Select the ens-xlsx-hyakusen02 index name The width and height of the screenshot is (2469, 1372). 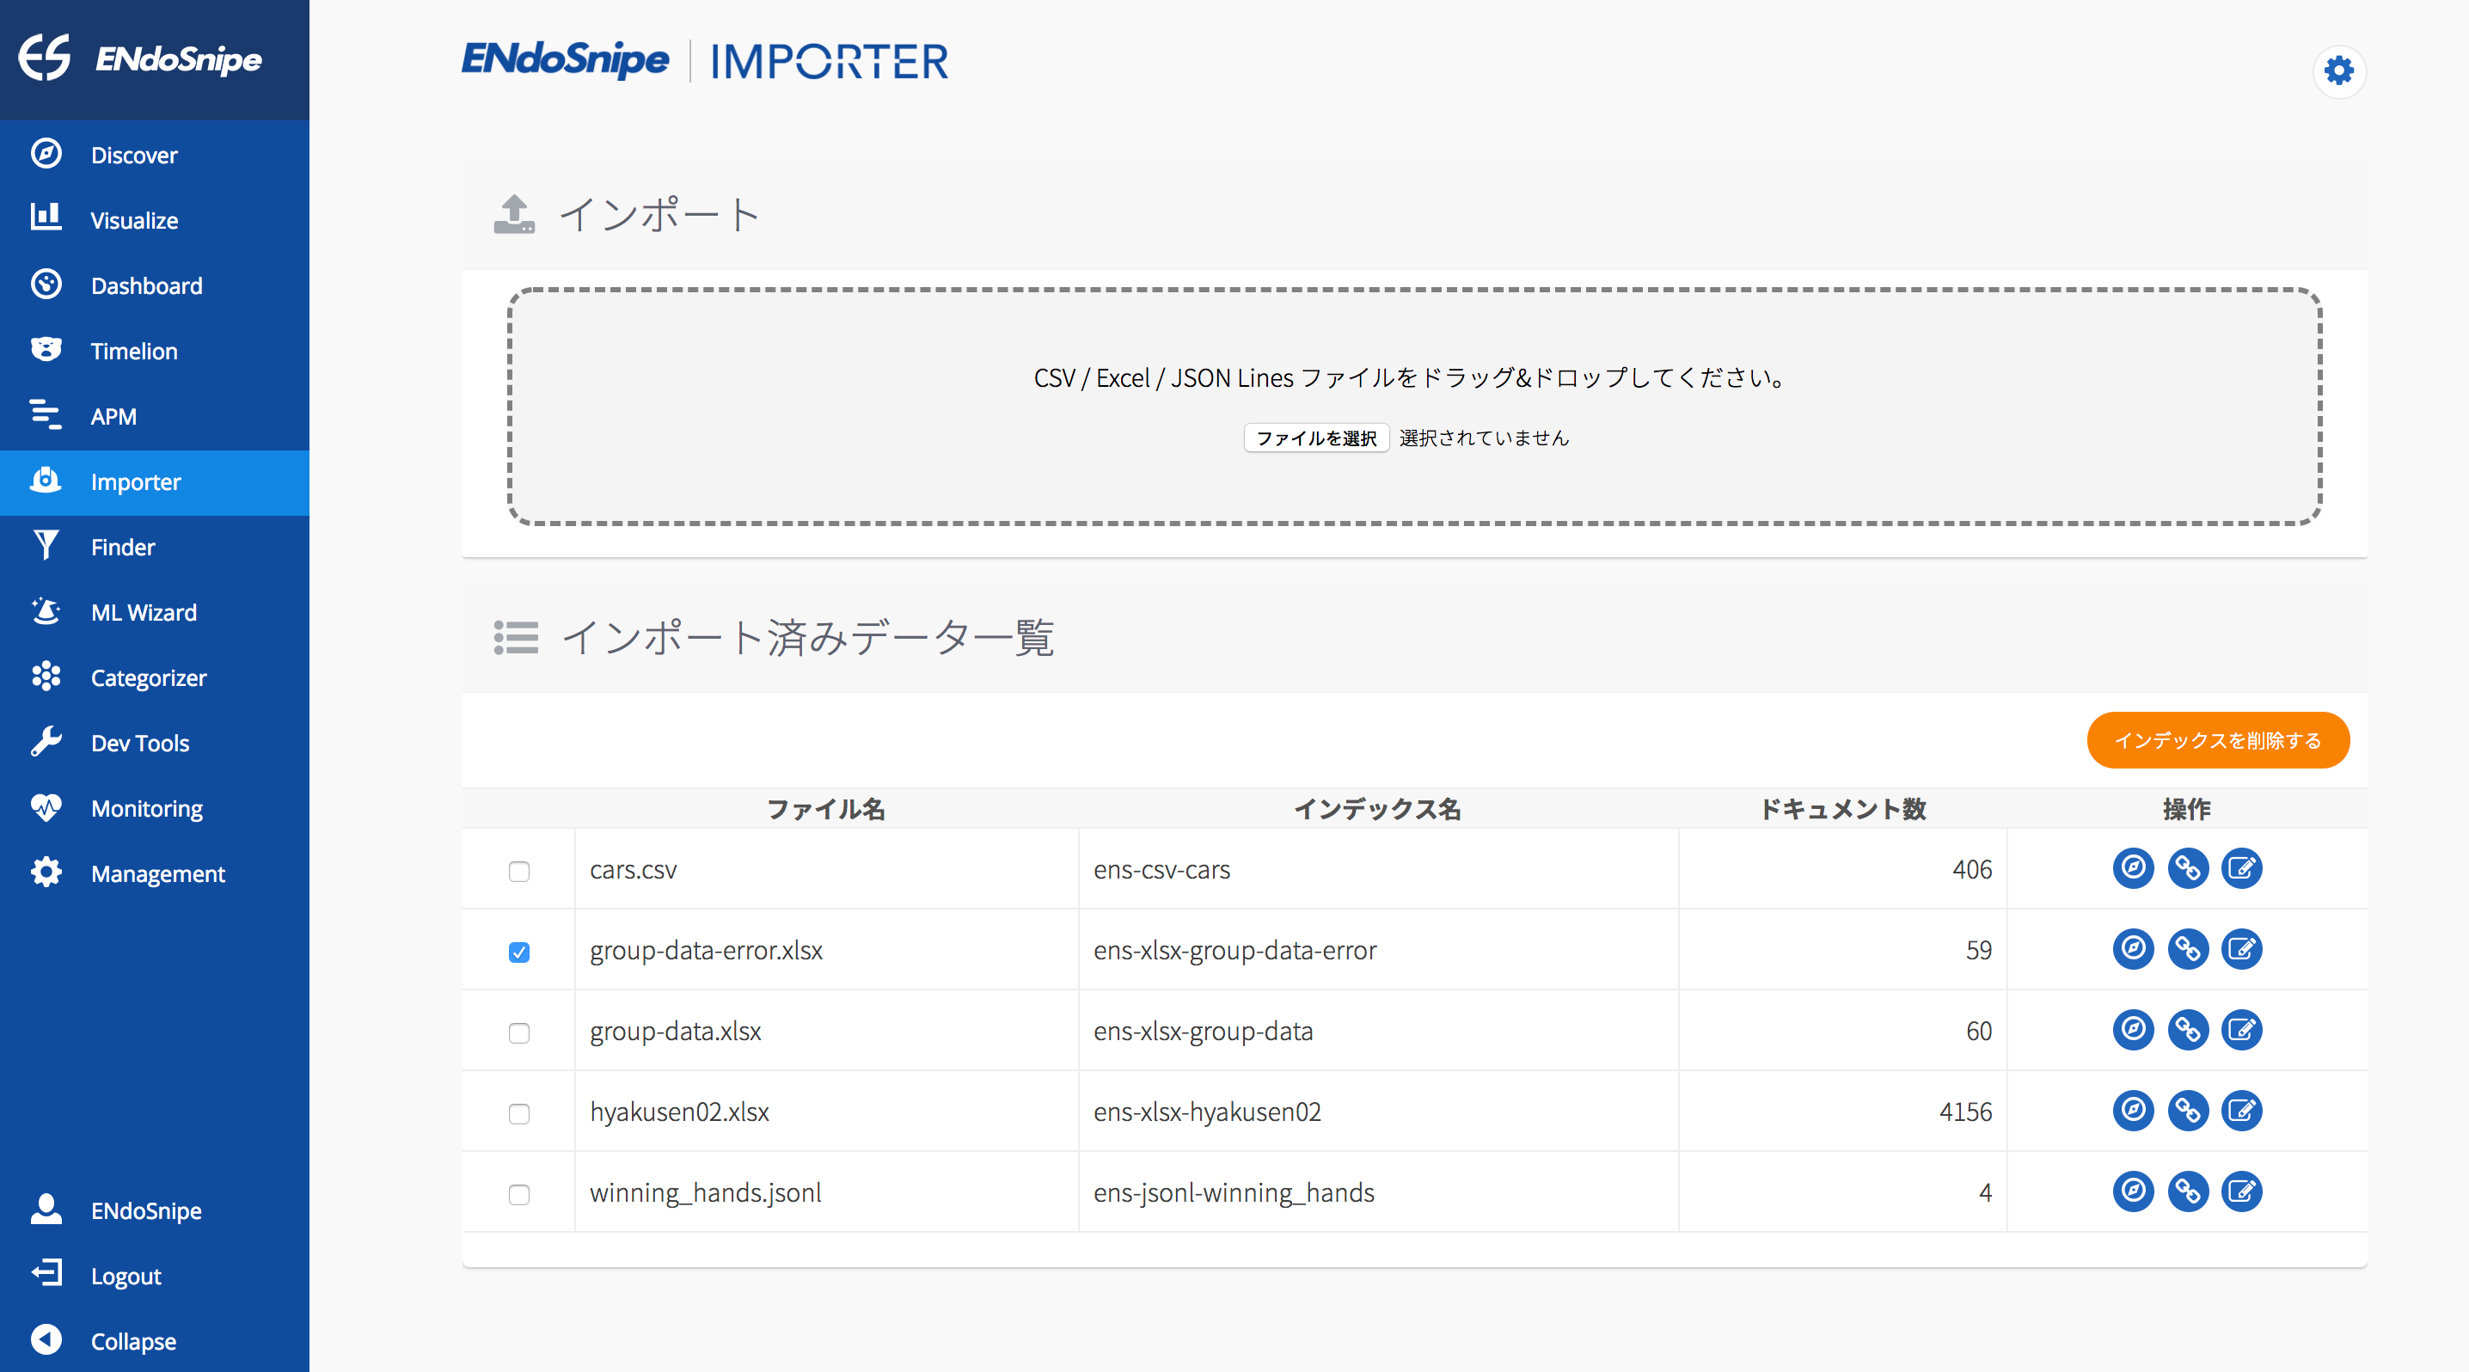[1207, 1112]
